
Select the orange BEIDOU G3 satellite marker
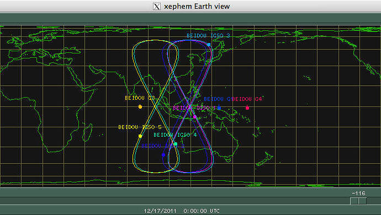[x=140, y=107]
